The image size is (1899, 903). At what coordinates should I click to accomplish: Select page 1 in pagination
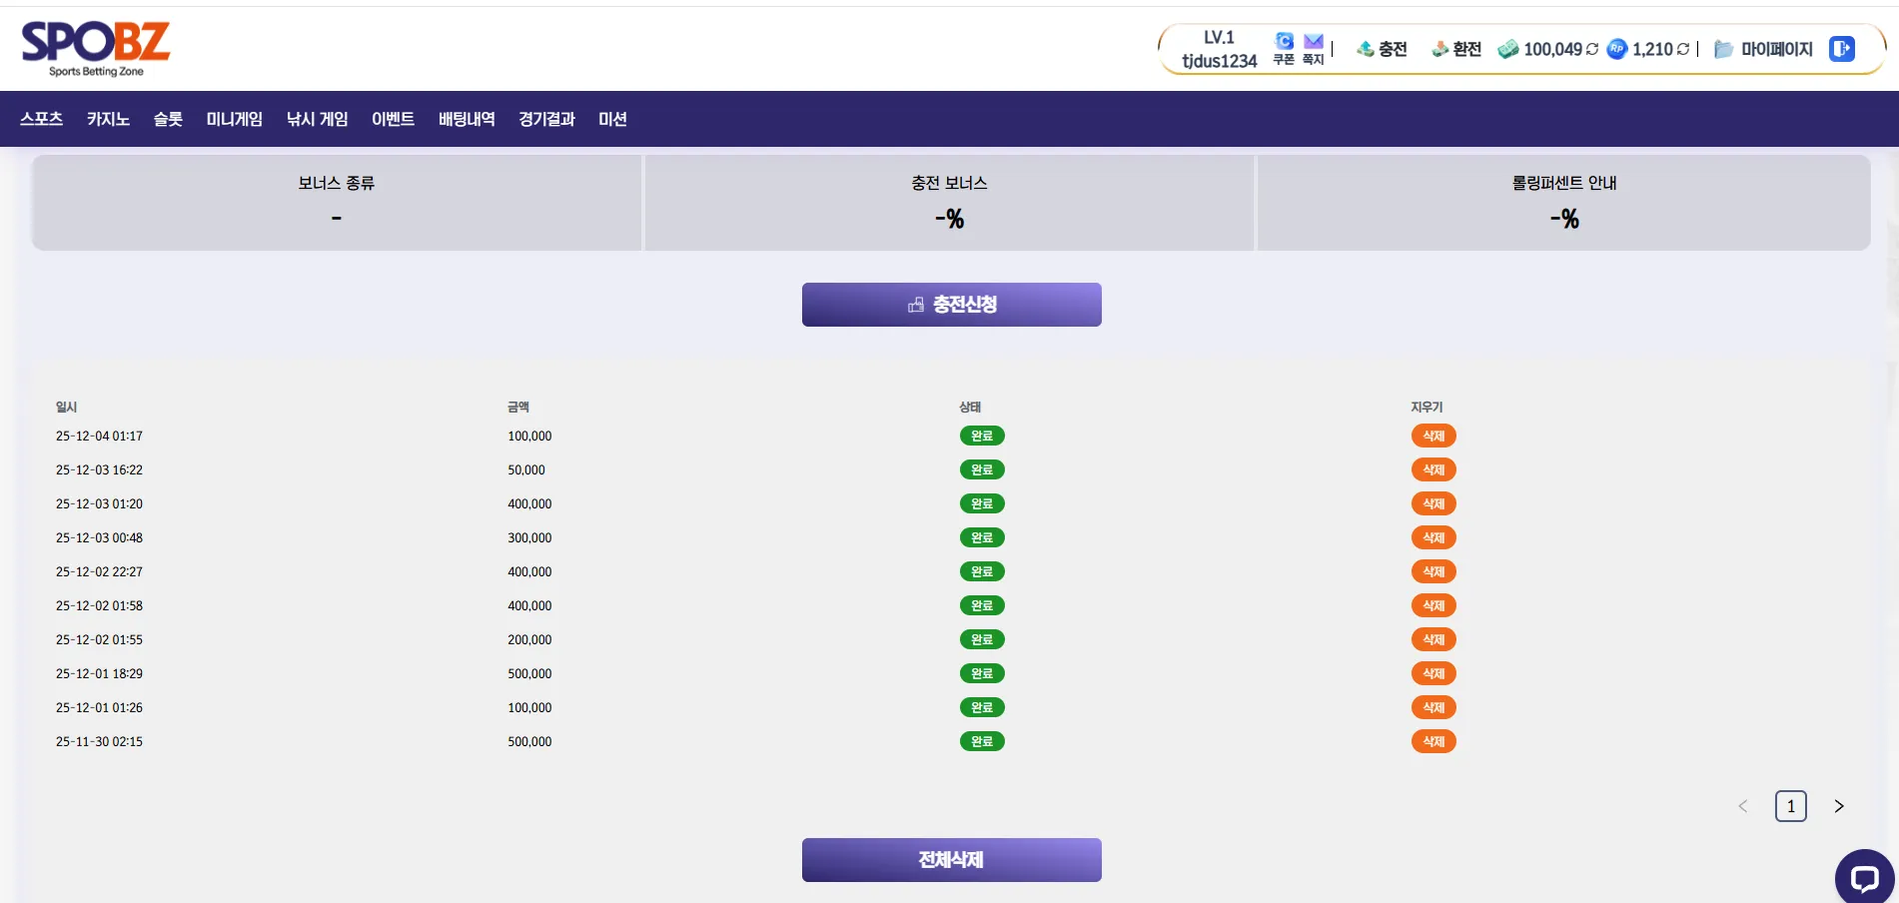pos(1791,806)
